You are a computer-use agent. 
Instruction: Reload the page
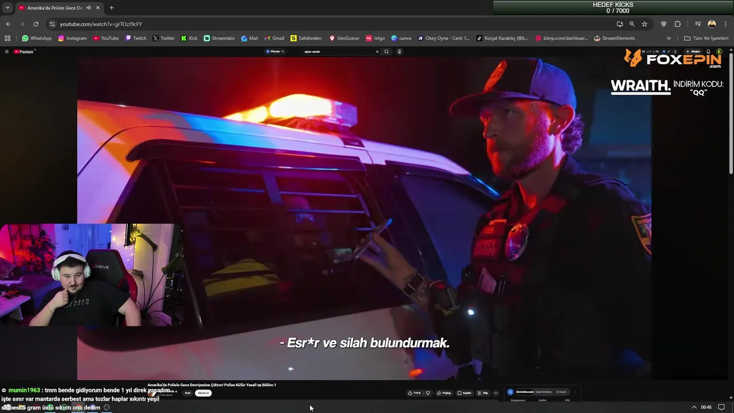pyautogui.click(x=36, y=24)
